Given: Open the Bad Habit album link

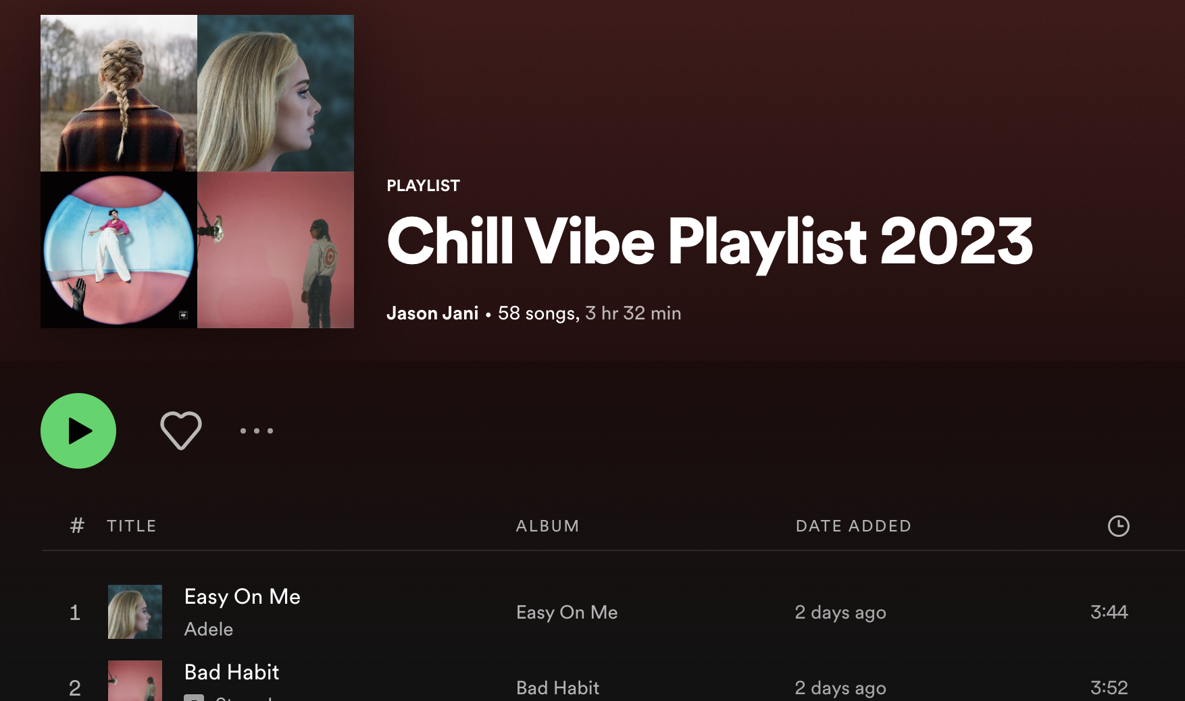Looking at the screenshot, I should tap(558, 688).
